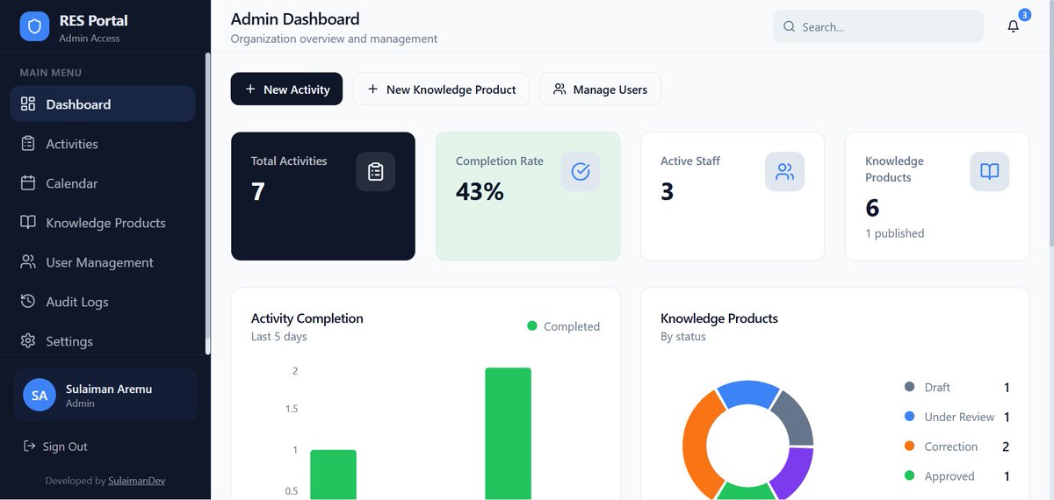Click the shorter green bar in chart
Image resolution: width=1054 pixels, height=500 pixels.
[333, 475]
